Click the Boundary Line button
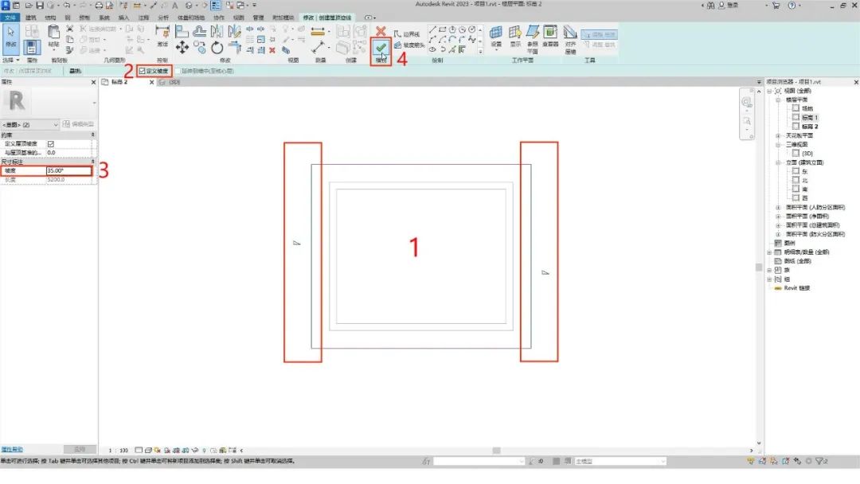The width and height of the screenshot is (860, 484). 407,34
